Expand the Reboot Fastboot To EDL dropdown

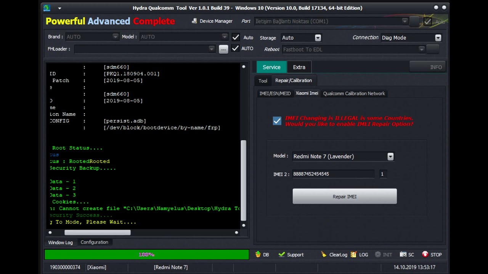point(421,49)
